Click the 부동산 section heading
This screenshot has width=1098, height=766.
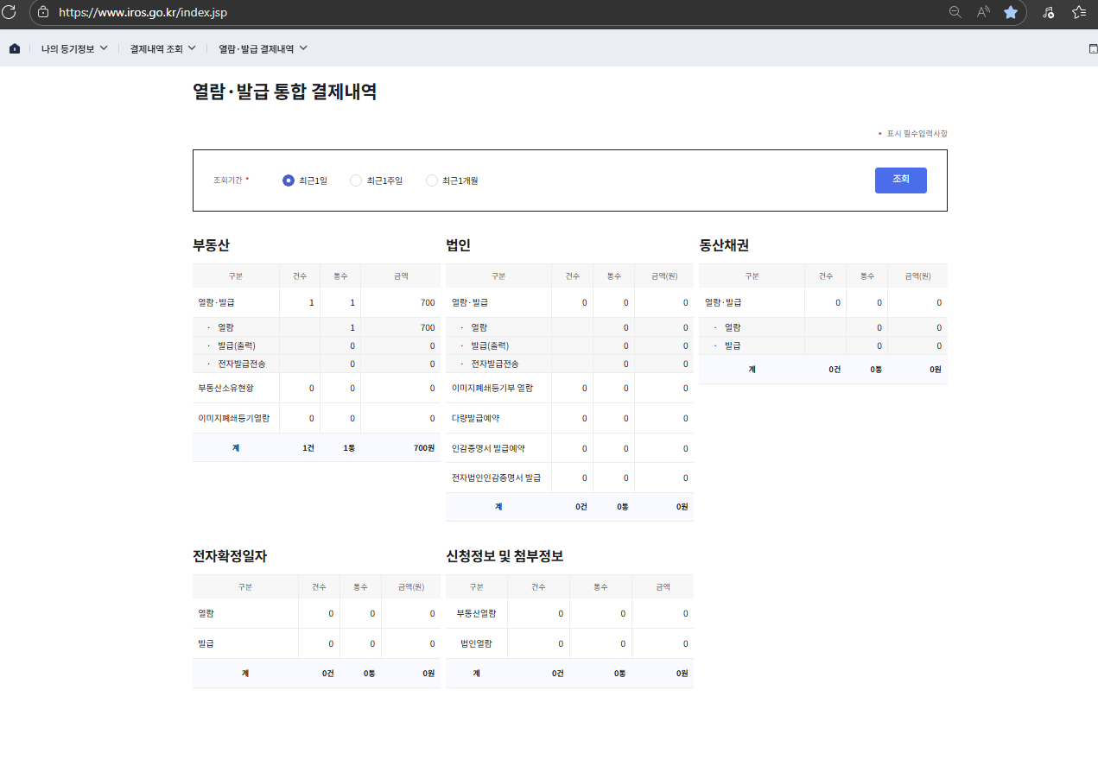tap(211, 245)
